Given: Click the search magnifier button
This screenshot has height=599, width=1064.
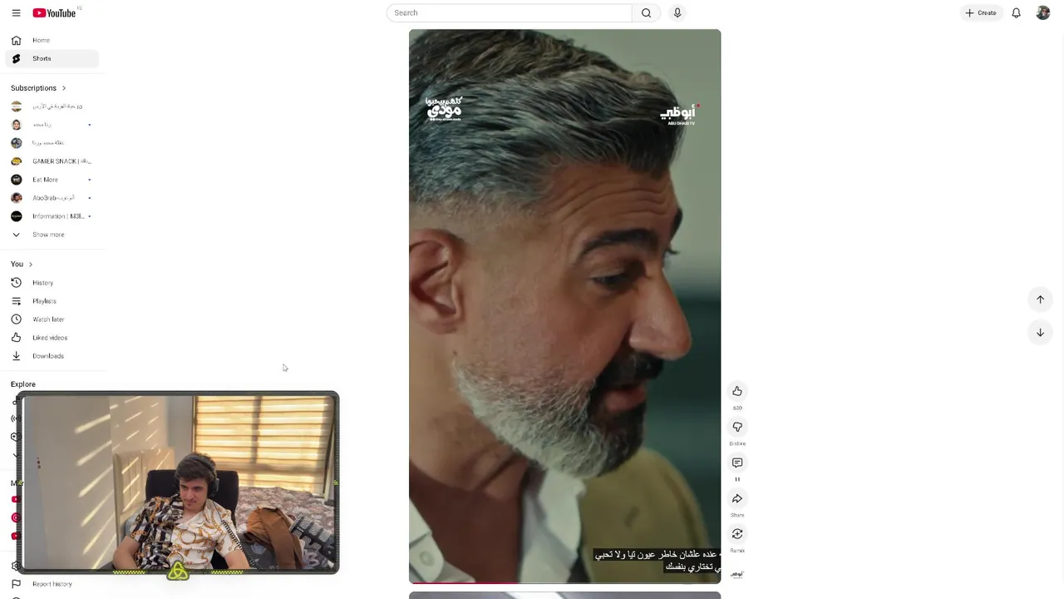Looking at the screenshot, I should coord(646,12).
